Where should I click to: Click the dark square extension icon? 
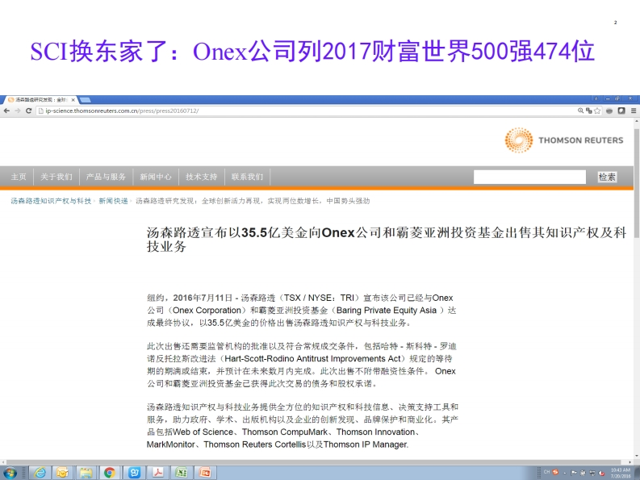pyautogui.click(x=621, y=111)
